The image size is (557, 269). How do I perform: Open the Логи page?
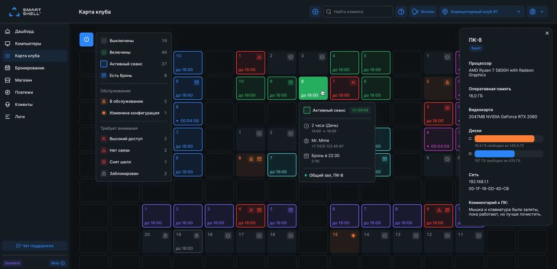[35, 116]
